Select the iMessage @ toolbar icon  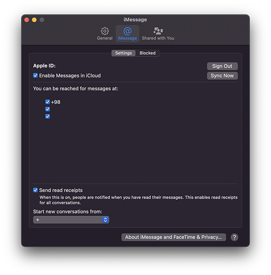click(127, 33)
